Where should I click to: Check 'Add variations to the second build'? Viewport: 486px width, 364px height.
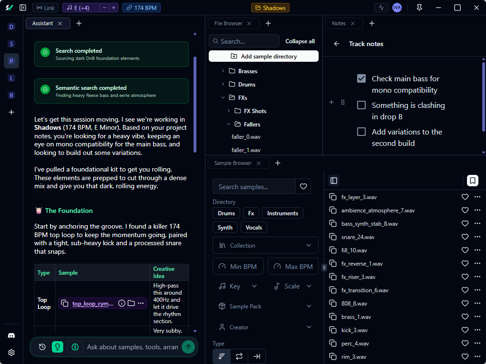(361, 132)
